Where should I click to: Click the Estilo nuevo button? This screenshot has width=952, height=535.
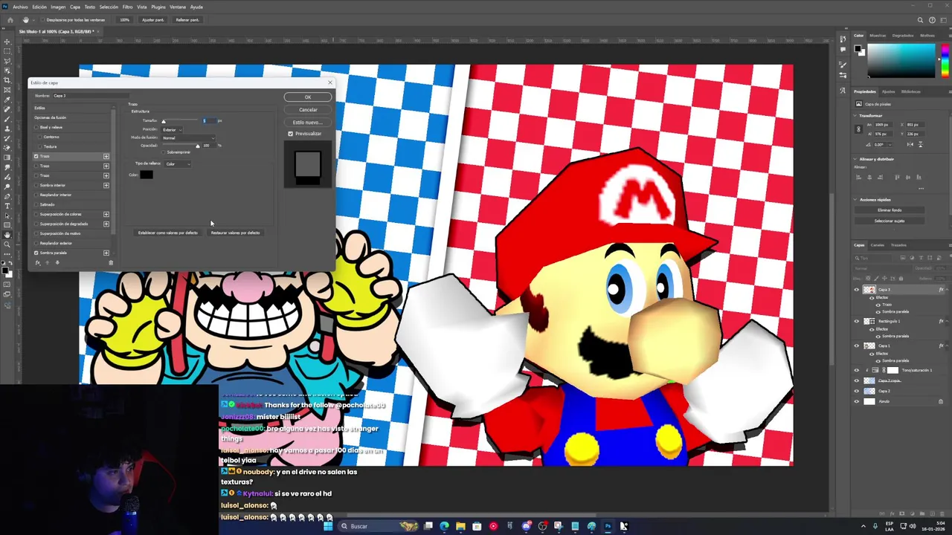[x=308, y=123]
